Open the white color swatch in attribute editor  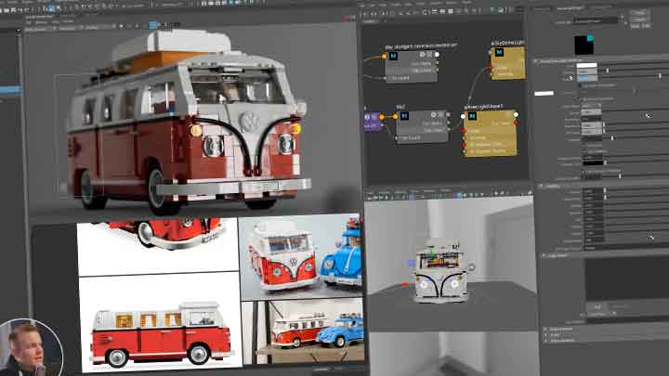point(586,66)
